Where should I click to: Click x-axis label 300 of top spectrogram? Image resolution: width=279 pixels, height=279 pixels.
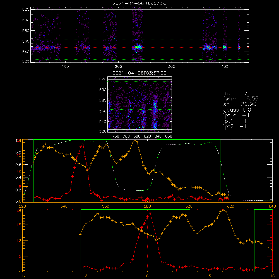(x=172, y=67)
